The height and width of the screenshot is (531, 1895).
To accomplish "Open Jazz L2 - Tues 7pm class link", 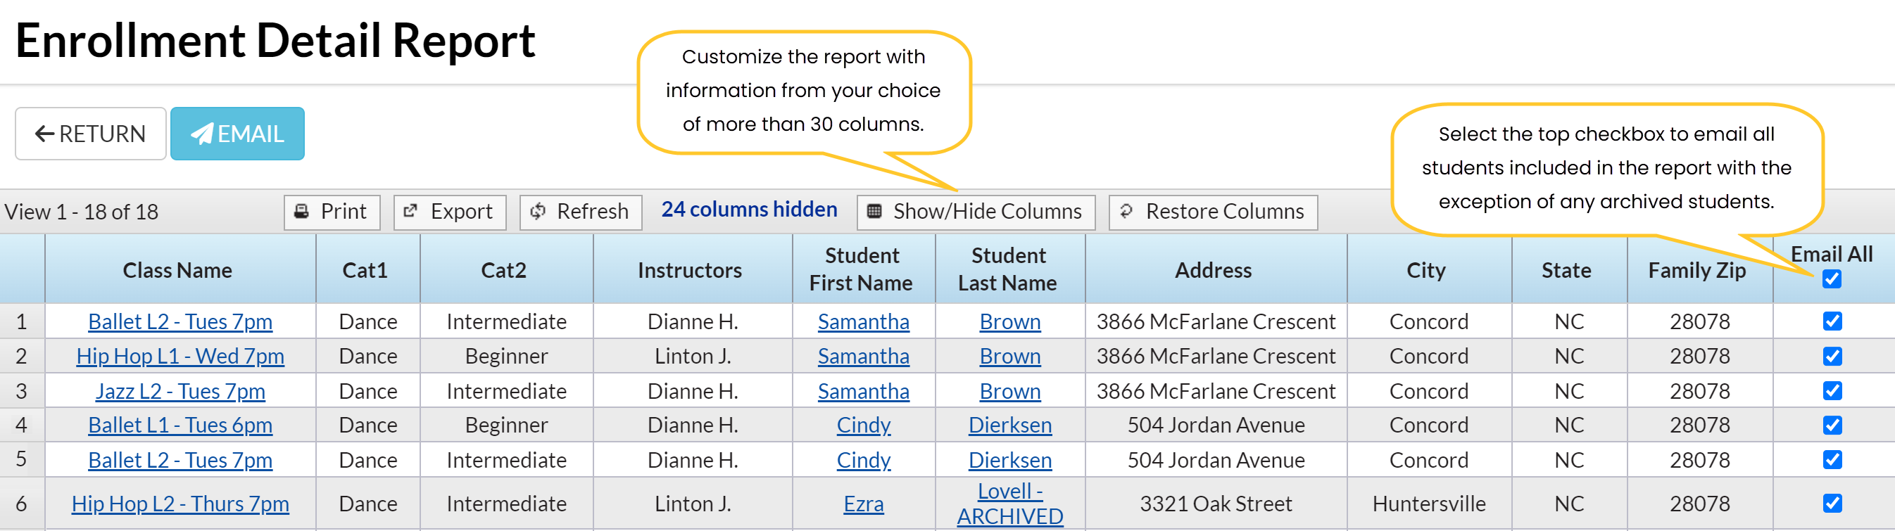I will pyautogui.click(x=180, y=390).
